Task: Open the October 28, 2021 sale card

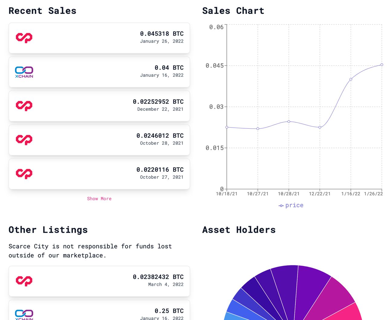Action: tap(99, 140)
